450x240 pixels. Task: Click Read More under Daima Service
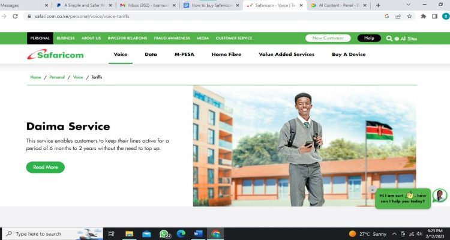(x=46, y=167)
